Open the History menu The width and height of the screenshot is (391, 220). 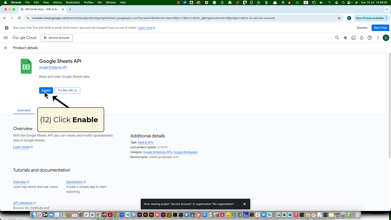pos(57,2)
